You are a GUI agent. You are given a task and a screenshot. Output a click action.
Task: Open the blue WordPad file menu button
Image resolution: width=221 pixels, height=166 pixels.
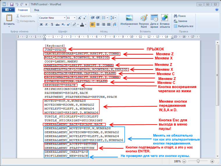pyautogui.click(x=8, y=10)
